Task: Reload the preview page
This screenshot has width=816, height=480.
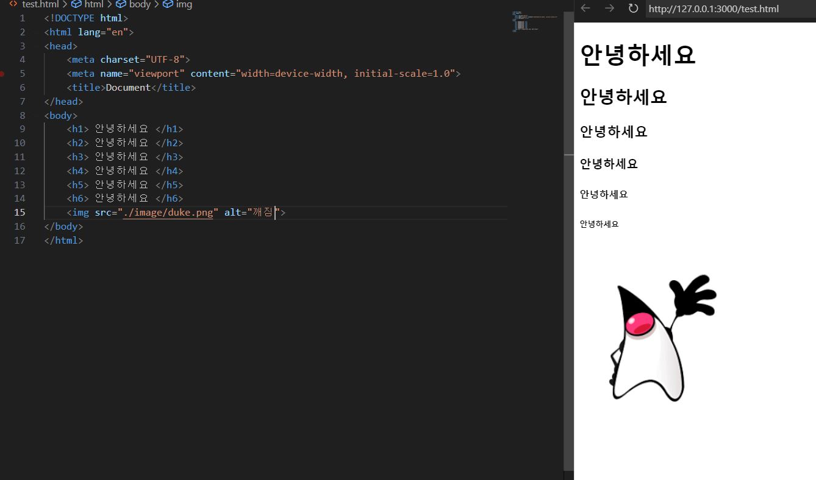Action: (633, 8)
